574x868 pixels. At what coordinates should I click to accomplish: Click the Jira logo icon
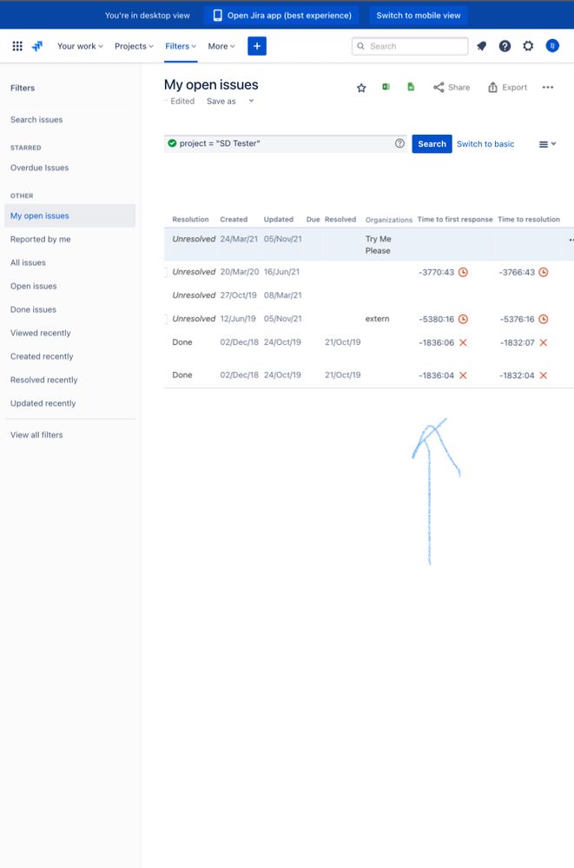tap(37, 46)
